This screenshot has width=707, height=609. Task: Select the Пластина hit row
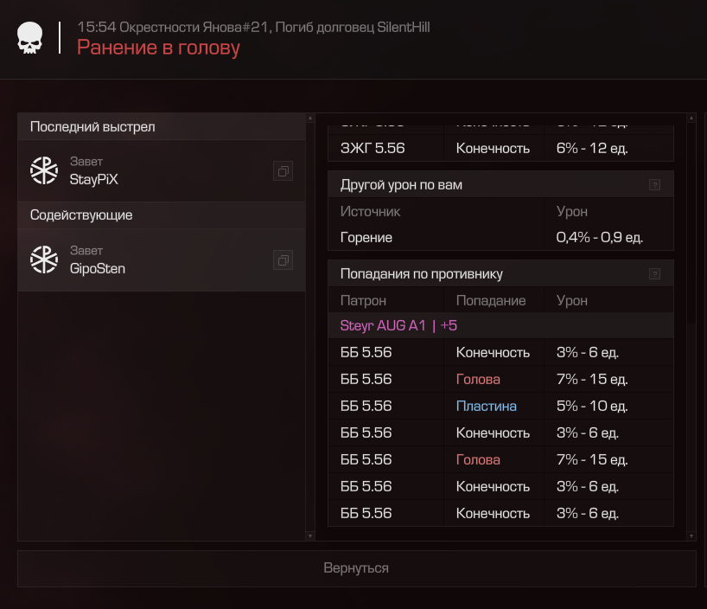tap(500, 406)
